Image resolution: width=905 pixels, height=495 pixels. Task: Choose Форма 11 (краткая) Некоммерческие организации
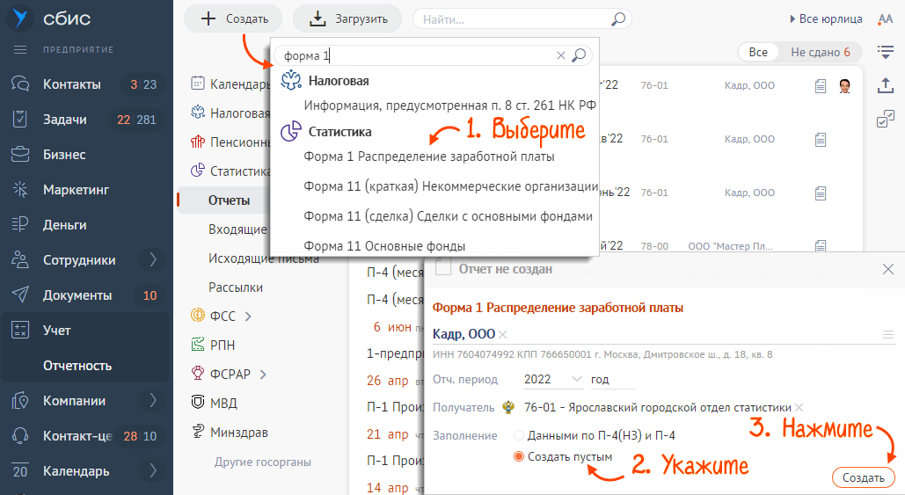pos(451,186)
